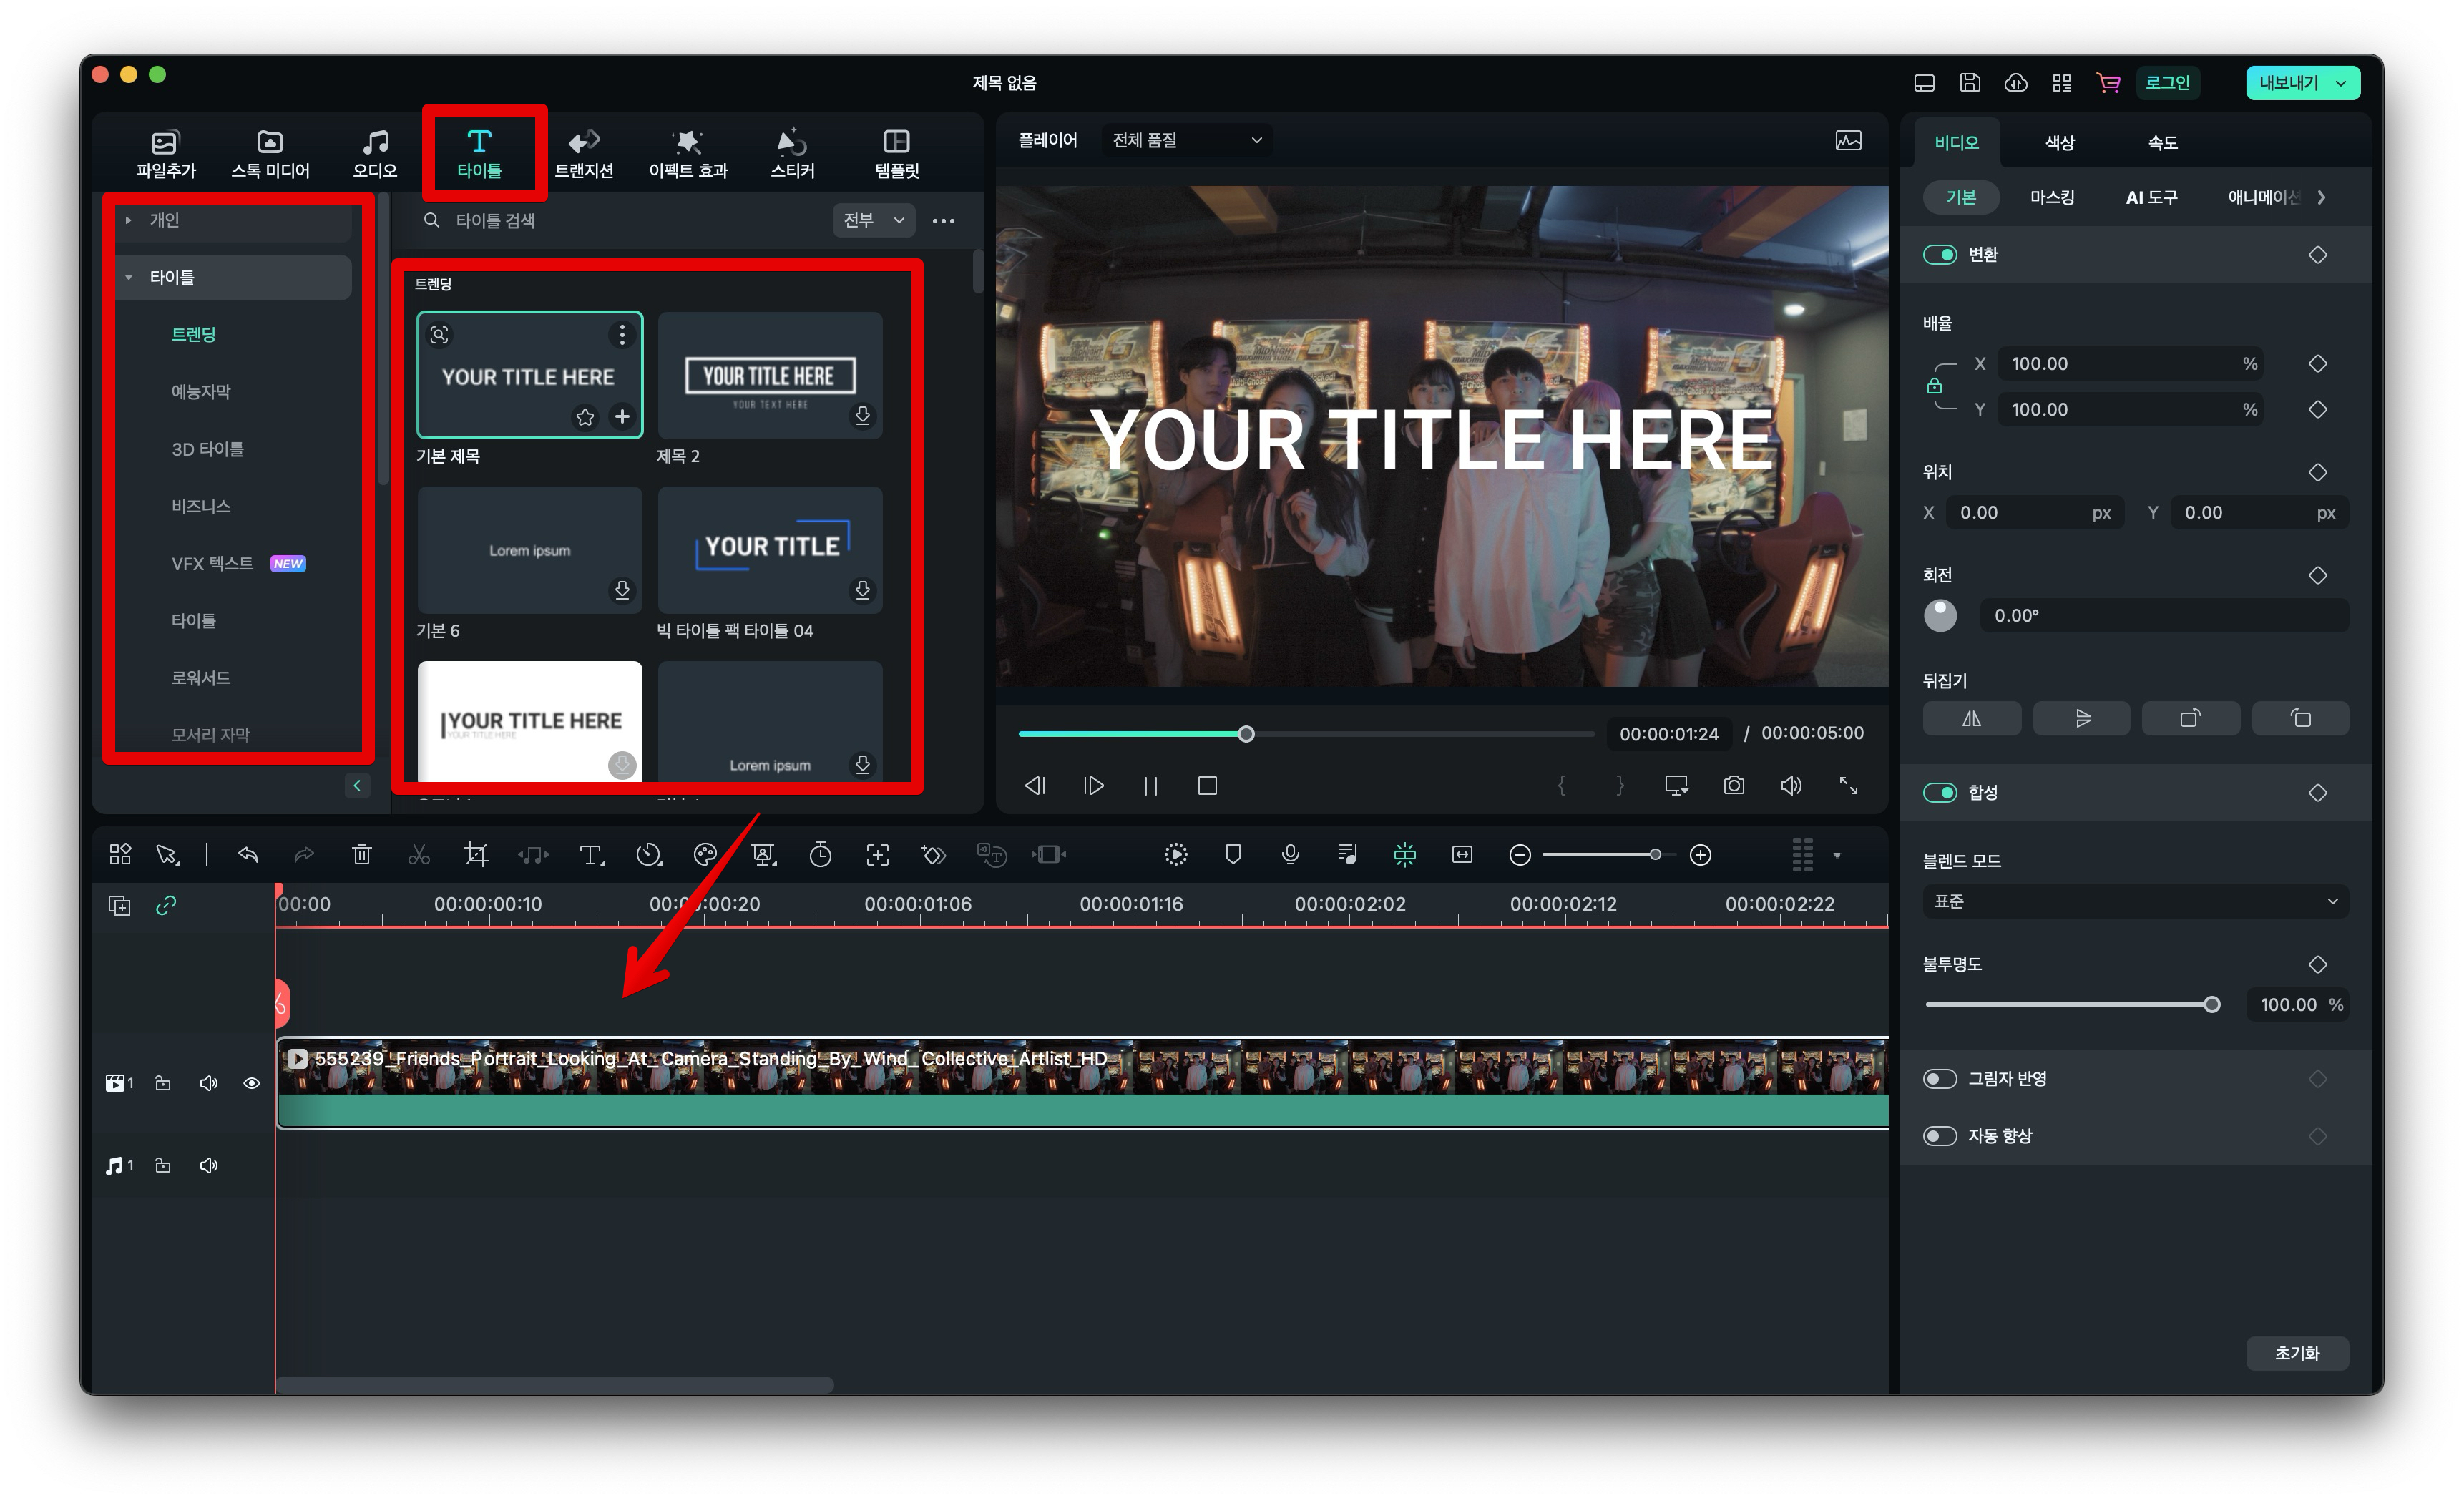The image size is (2464, 1501).
Task: Toggle the 변환 transform switch
Action: click(1940, 255)
